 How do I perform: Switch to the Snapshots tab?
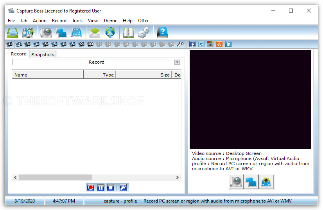coord(43,55)
